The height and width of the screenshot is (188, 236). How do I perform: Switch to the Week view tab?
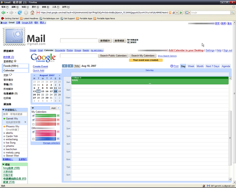[191, 66]
